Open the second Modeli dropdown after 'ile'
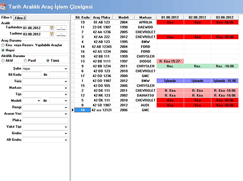The height and width of the screenshot is (181, 243). pyautogui.click(x=66, y=101)
